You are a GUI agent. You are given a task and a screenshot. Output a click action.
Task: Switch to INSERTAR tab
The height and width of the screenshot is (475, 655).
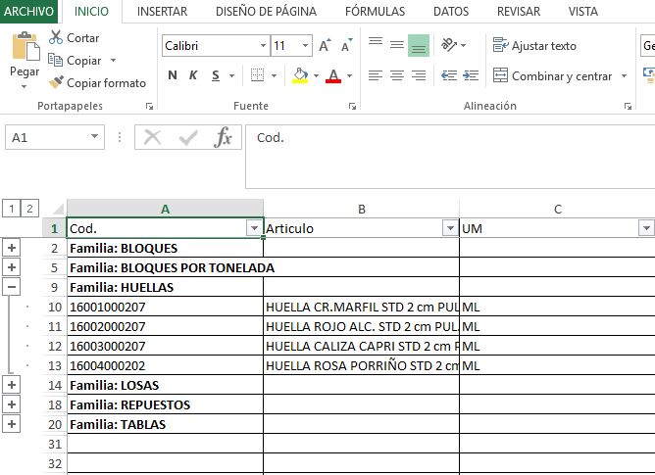point(162,12)
